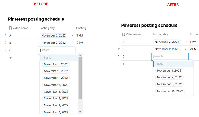Click bookmark icon beside left Video name header
The image size is (199, 117).
10,28
